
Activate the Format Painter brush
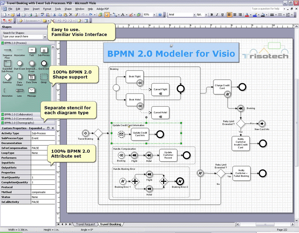pos(76,15)
